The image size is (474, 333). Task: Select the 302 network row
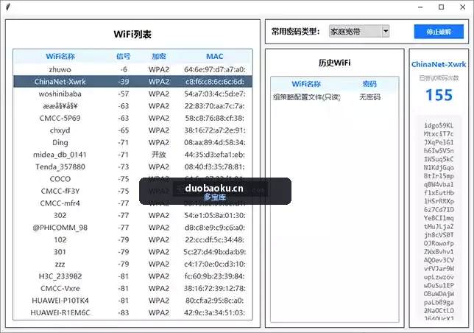[x=132, y=215]
